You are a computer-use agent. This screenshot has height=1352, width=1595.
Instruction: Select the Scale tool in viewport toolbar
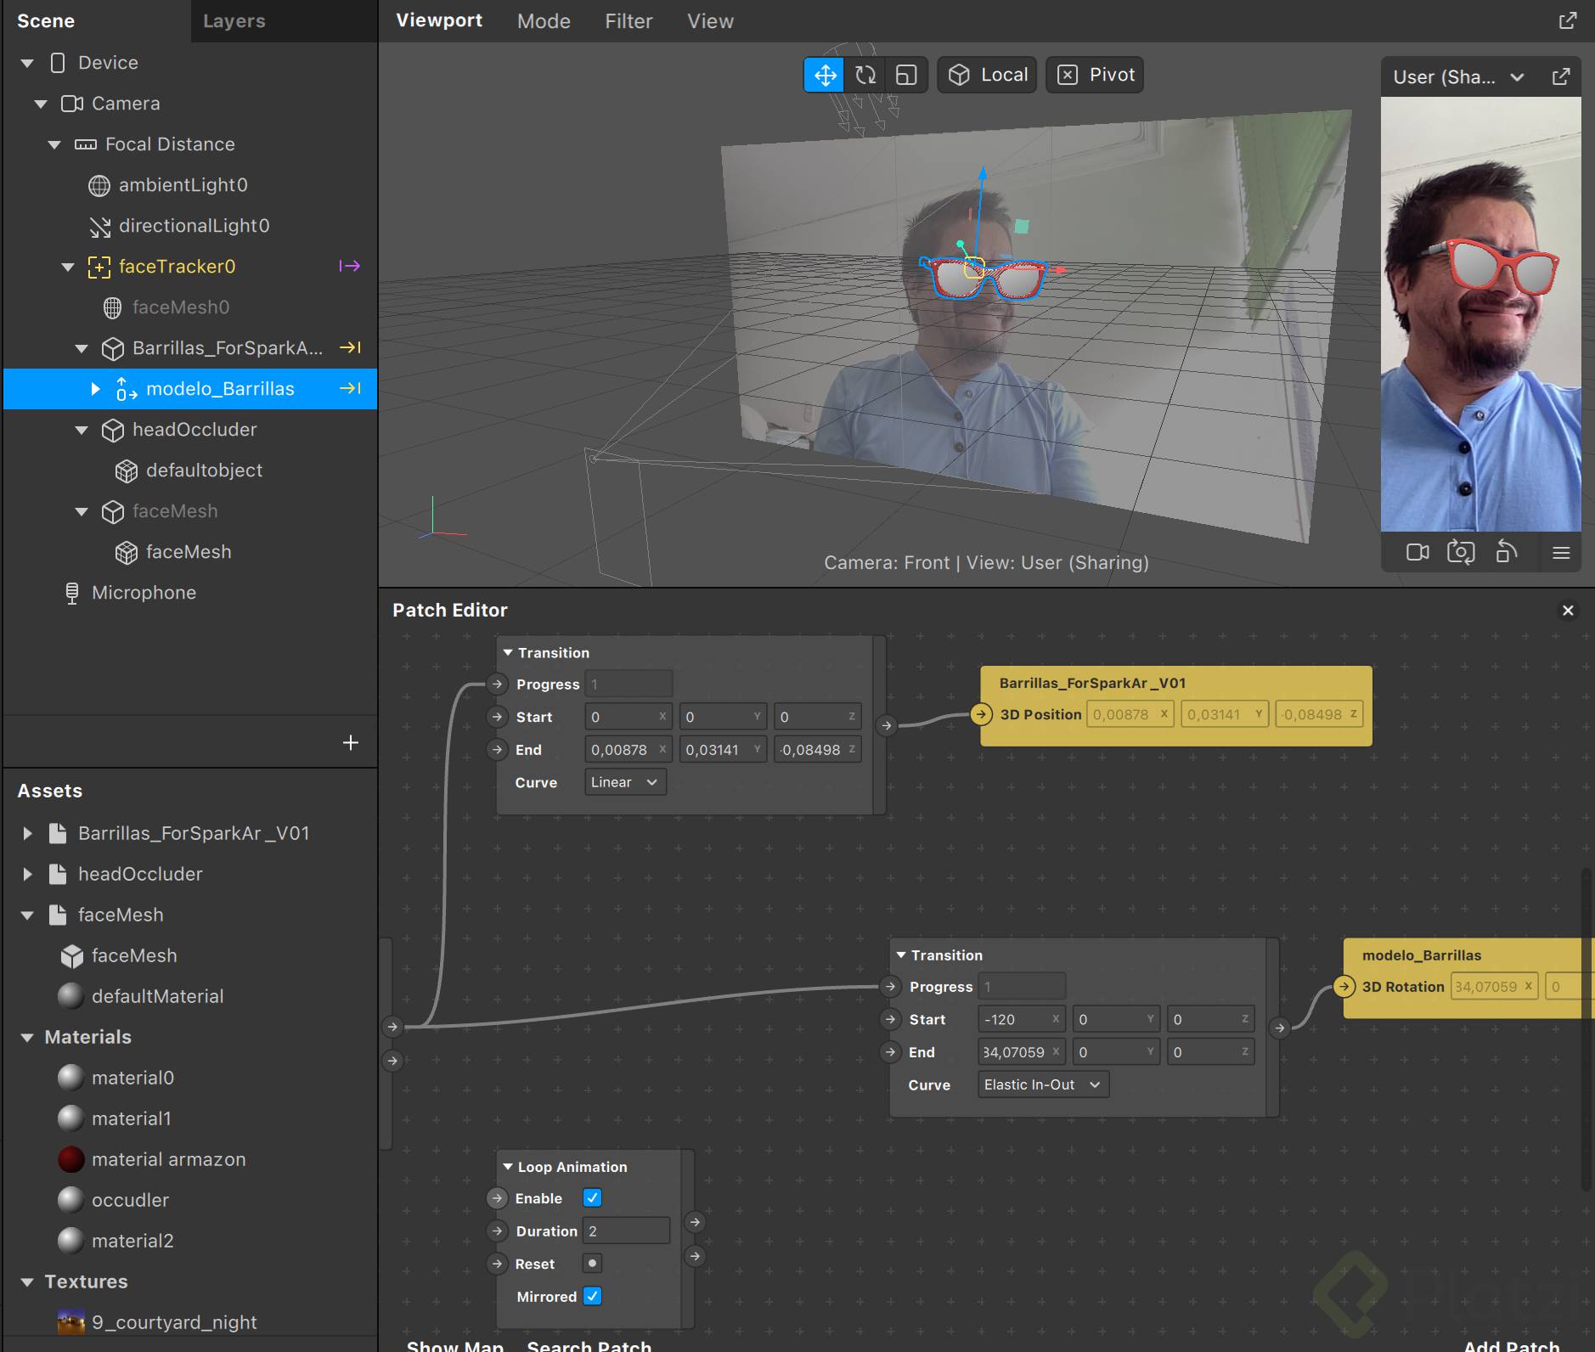[x=906, y=75]
